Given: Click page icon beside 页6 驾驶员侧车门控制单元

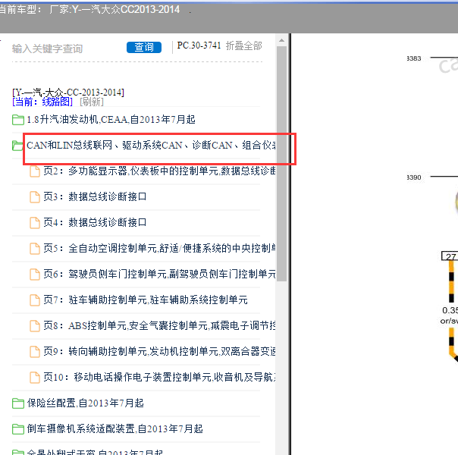Looking at the screenshot, I should tap(35, 275).
